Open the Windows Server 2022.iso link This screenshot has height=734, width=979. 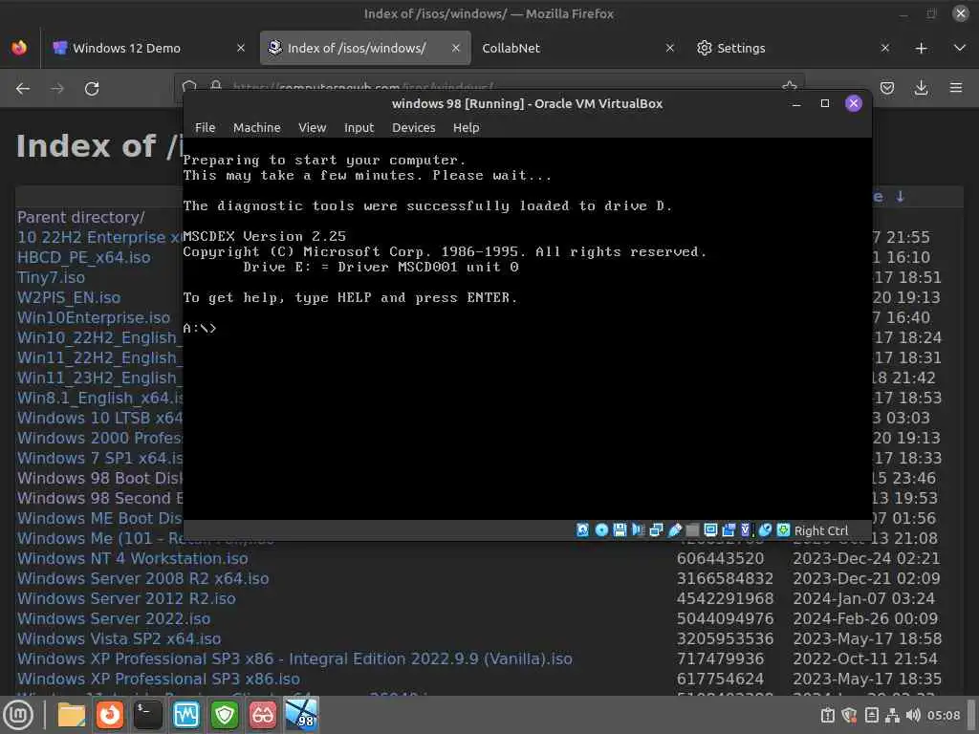114,618
